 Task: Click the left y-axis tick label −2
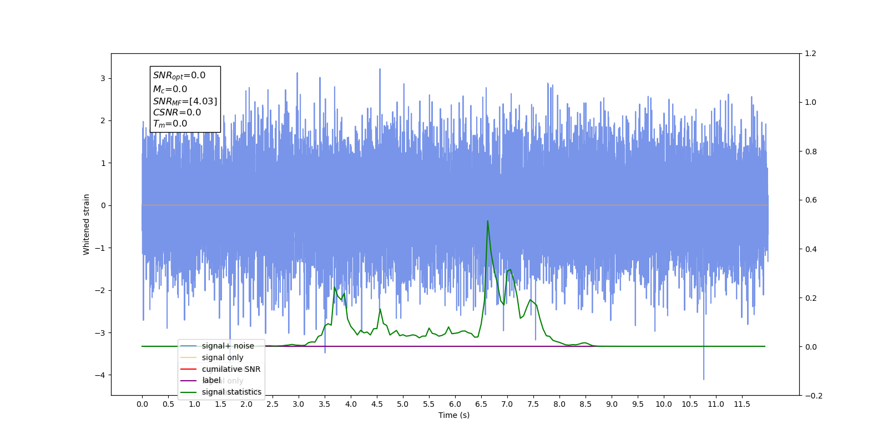[x=100, y=290]
